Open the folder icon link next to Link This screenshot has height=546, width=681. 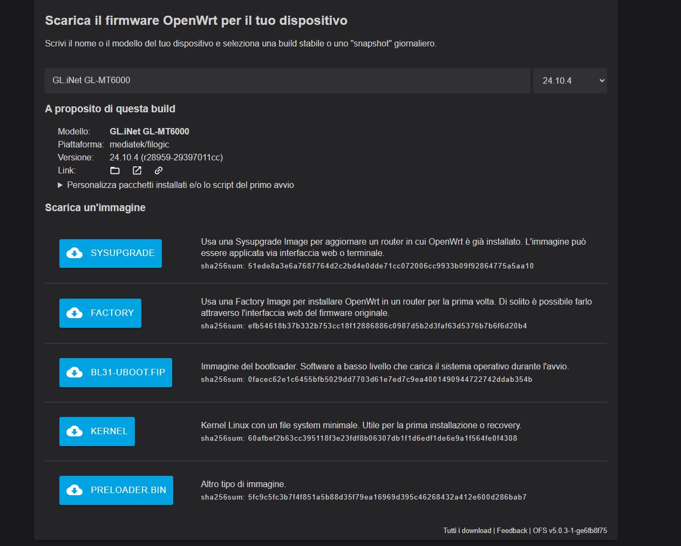click(x=115, y=171)
